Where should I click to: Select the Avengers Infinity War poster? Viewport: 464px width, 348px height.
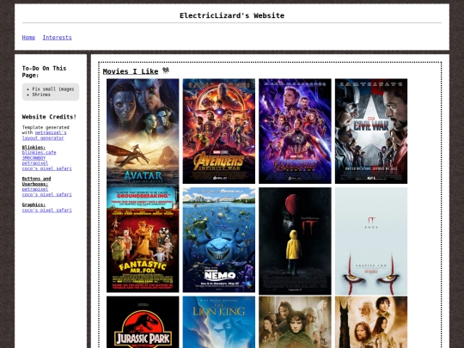pos(219,131)
